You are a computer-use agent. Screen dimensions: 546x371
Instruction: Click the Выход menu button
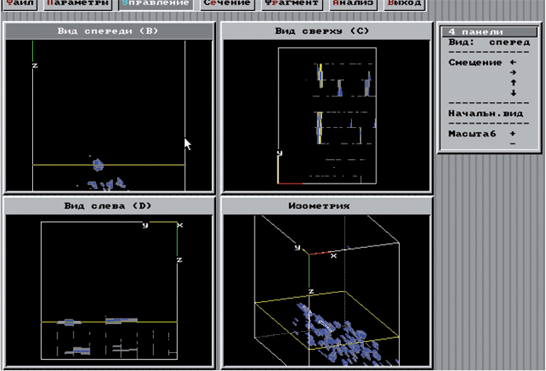pos(405,3)
